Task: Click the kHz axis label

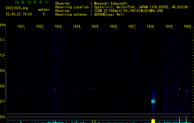Action: pyautogui.click(x=3, y=25)
